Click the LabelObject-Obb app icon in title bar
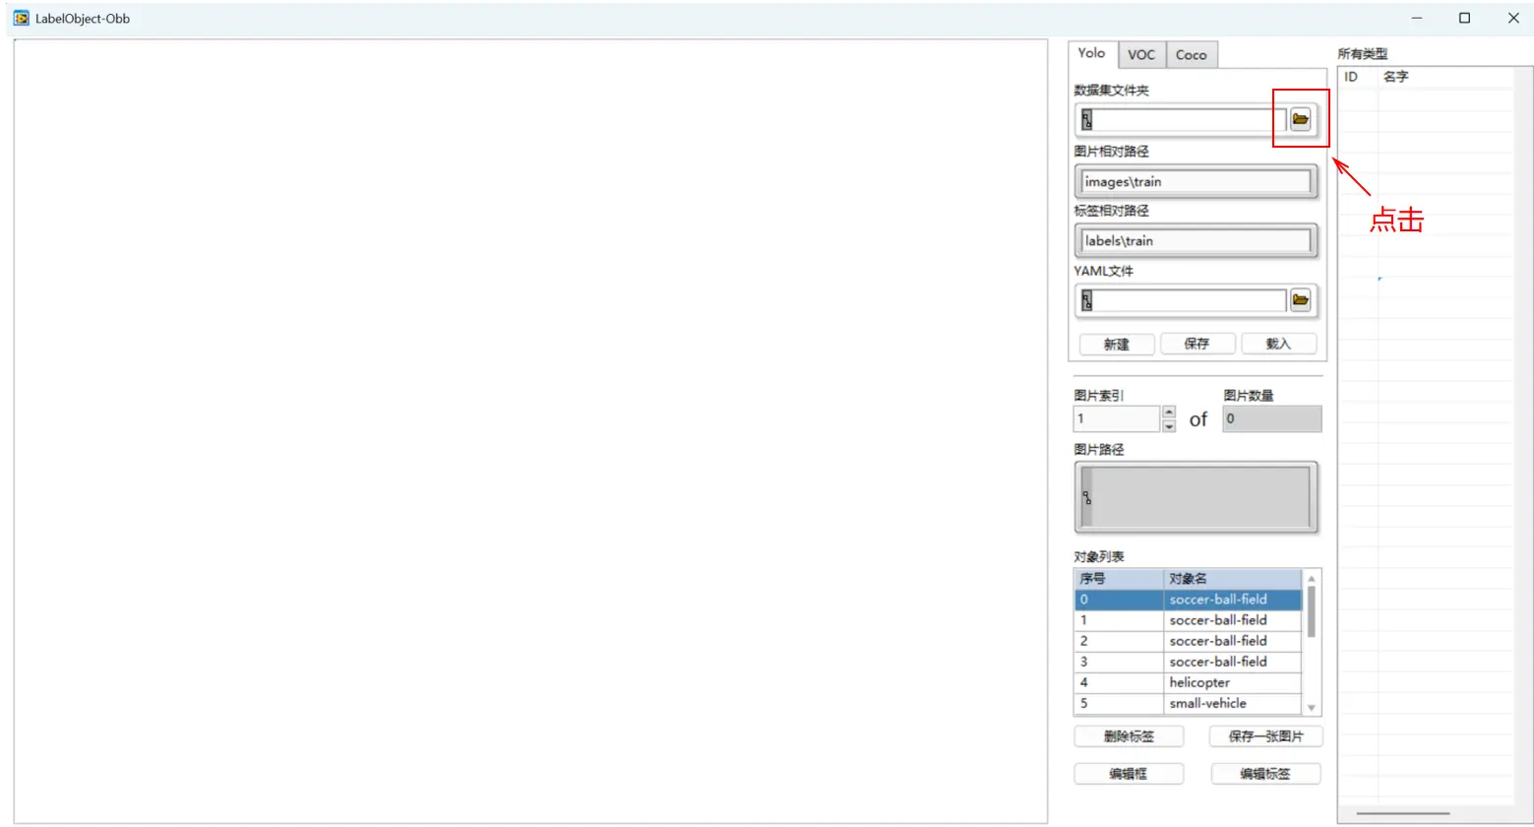 click(21, 18)
